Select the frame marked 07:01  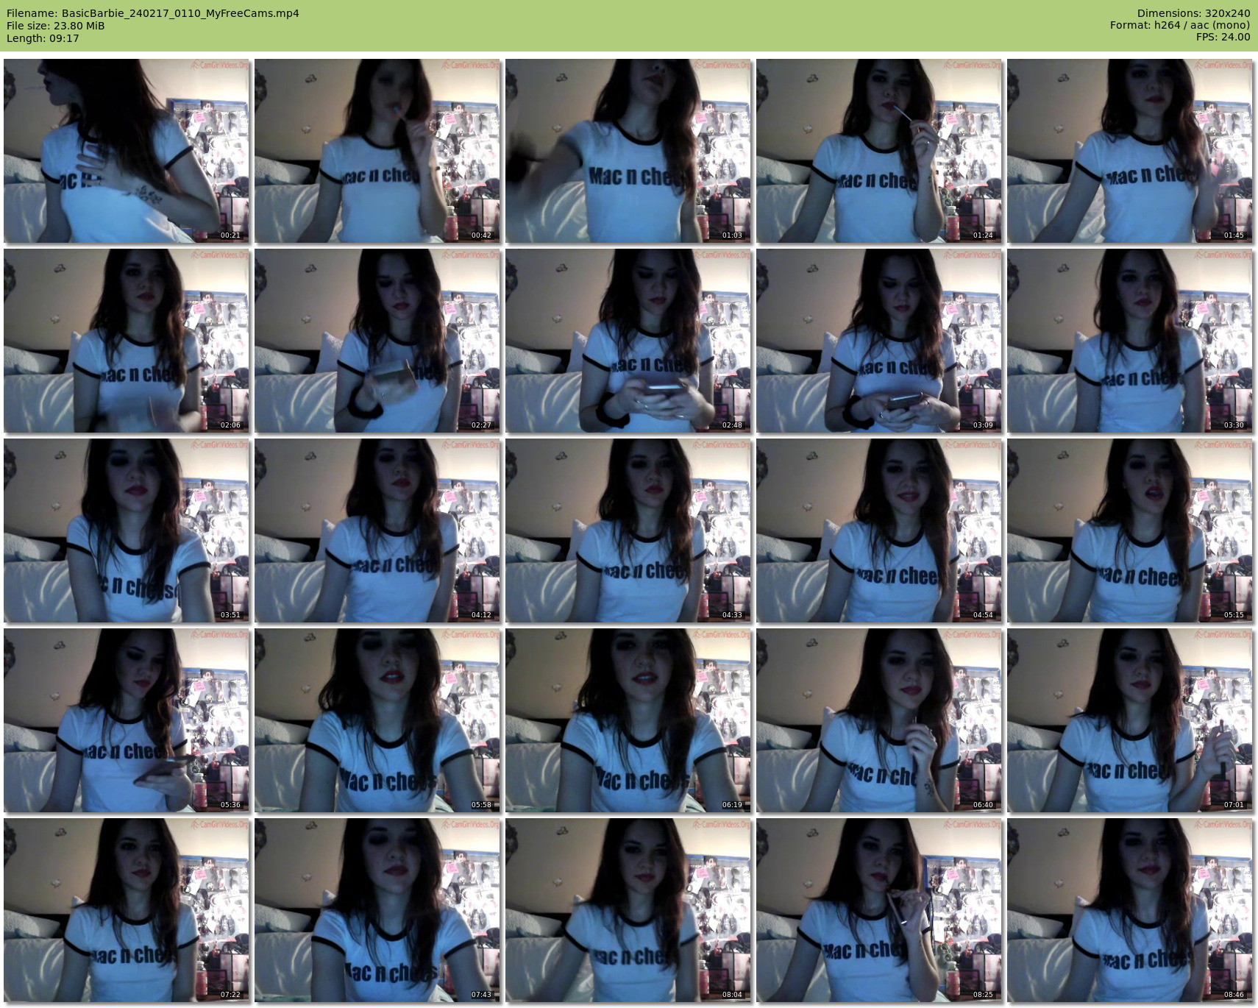tap(1130, 720)
